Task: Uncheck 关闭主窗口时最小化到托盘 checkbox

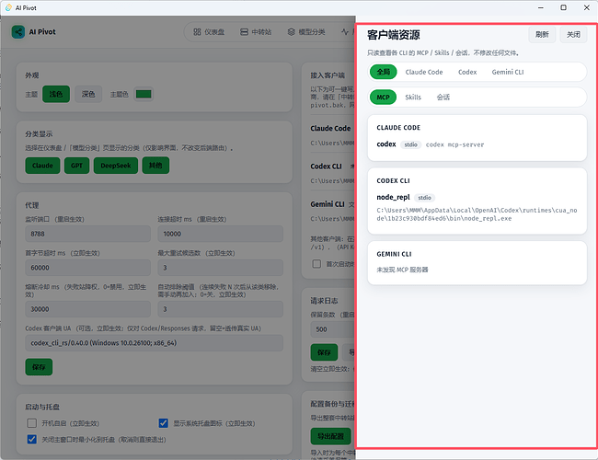Action: coord(32,439)
